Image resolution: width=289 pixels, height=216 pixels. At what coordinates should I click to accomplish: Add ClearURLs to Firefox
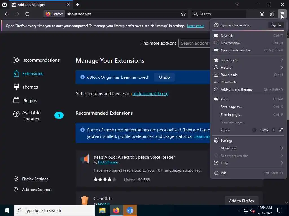pos(242,201)
